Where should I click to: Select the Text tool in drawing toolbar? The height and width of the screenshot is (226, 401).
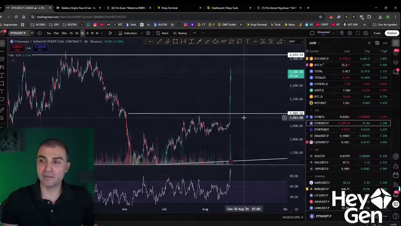click(x=247, y=42)
